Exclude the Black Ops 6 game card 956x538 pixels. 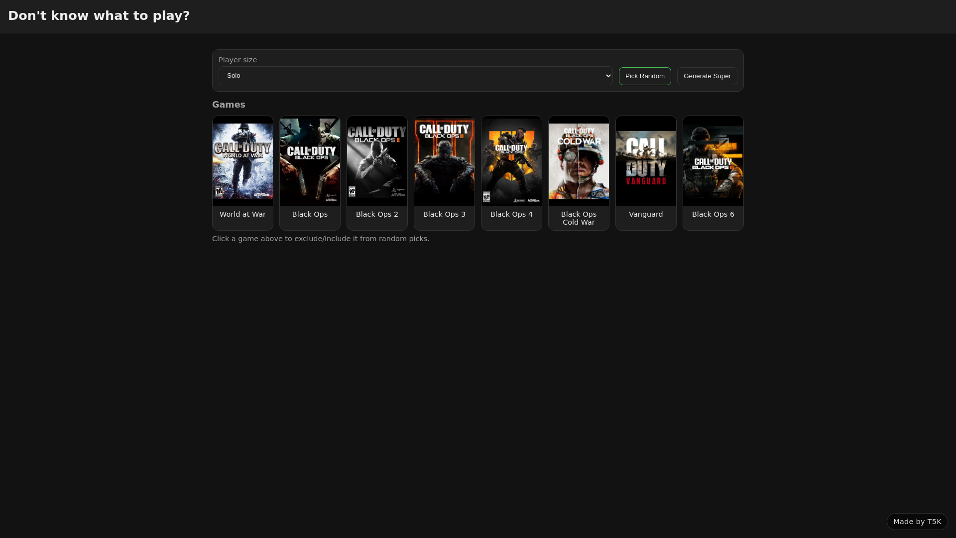[x=713, y=173]
